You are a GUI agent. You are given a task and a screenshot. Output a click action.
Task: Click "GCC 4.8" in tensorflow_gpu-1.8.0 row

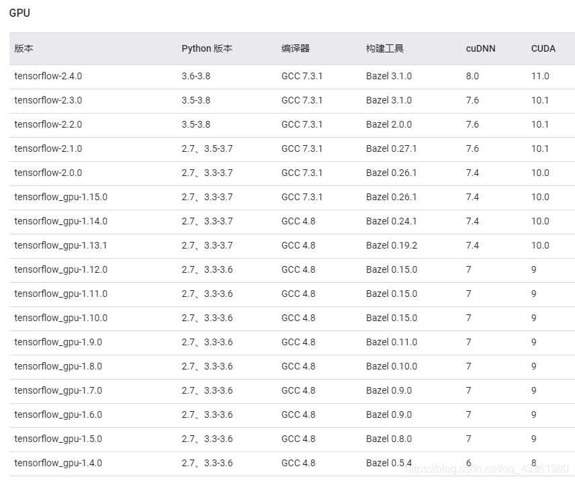(x=298, y=366)
